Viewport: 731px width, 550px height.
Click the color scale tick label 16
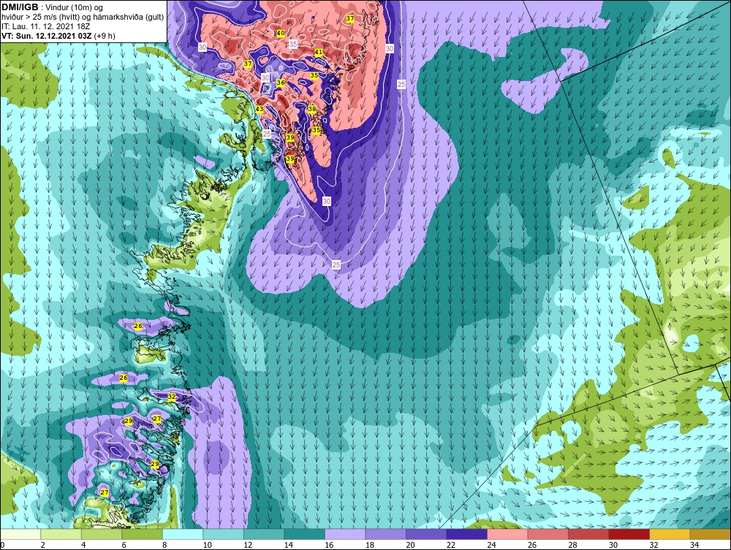(x=329, y=545)
